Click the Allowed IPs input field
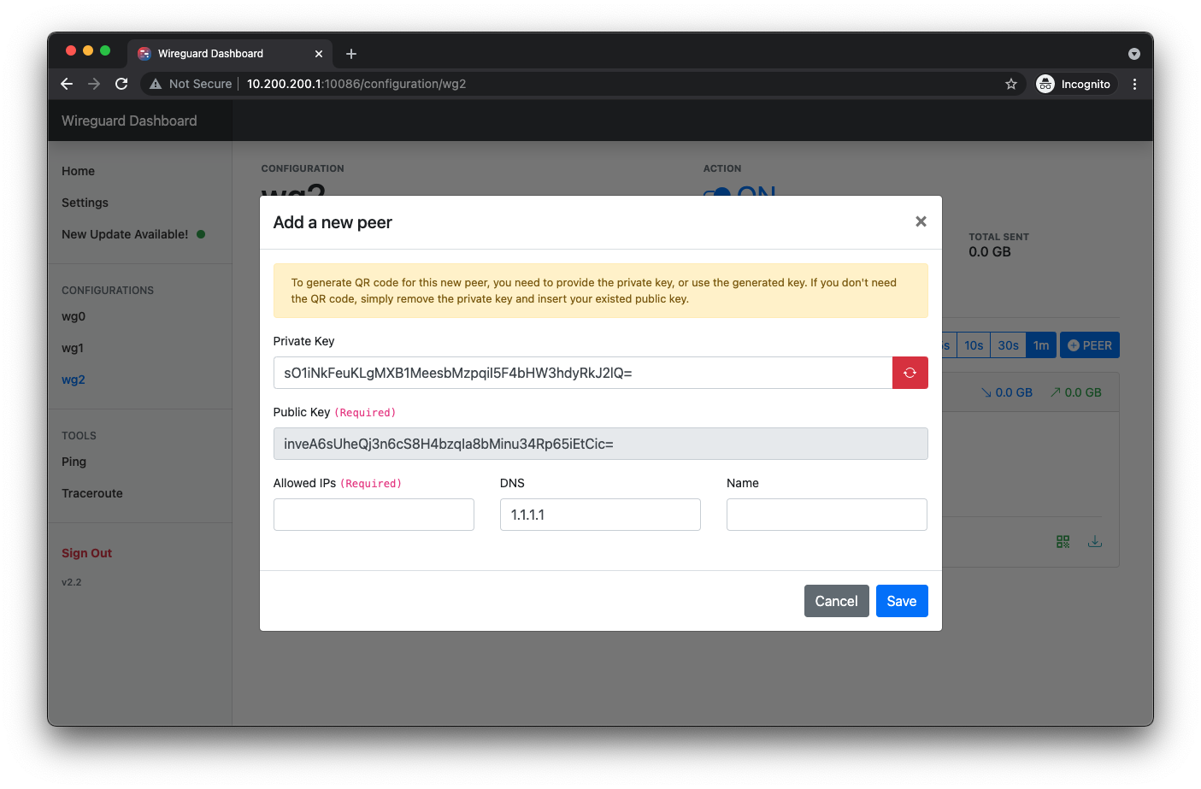Screen dimensions: 1201x789 point(374,515)
